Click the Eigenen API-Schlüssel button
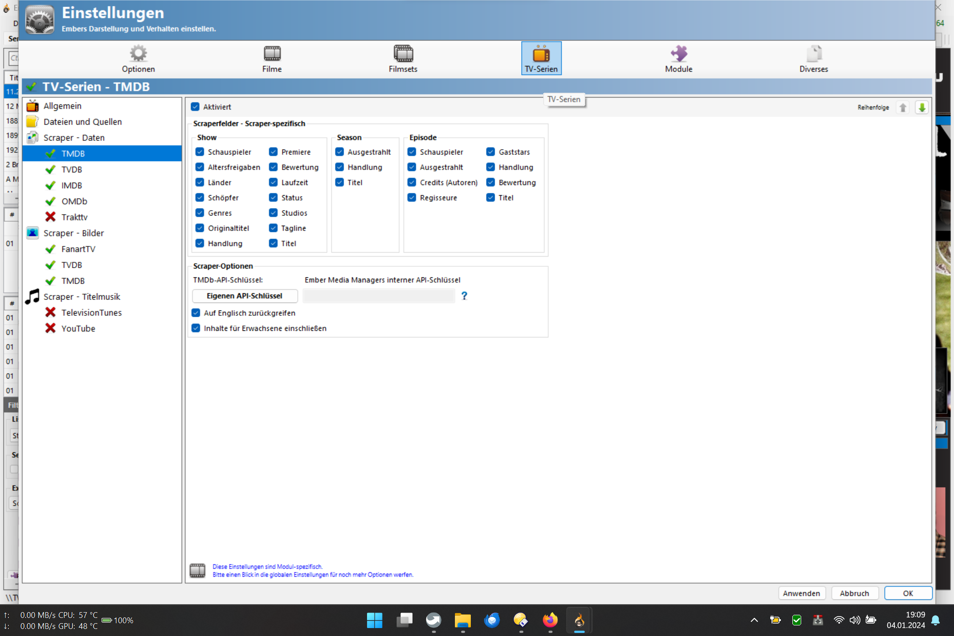 coord(245,296)
